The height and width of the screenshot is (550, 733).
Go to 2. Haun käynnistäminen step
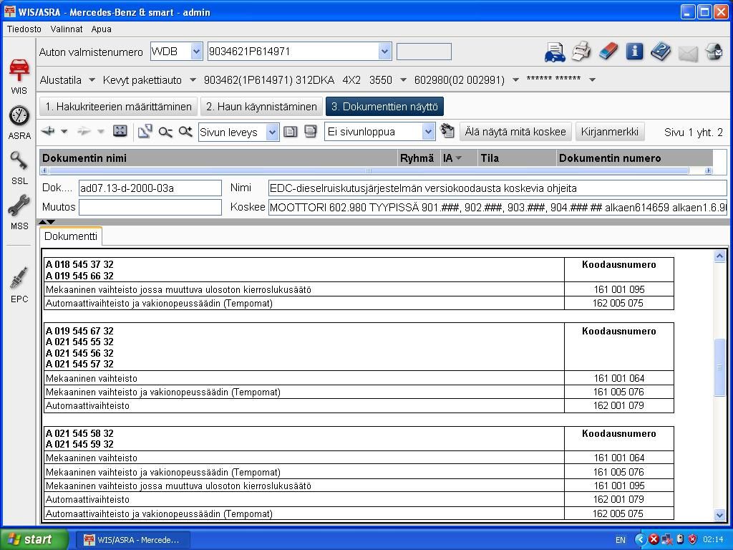pos(261,107)
